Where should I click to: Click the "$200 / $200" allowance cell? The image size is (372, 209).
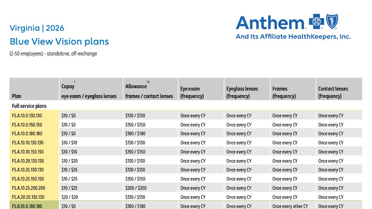(136, 188)
